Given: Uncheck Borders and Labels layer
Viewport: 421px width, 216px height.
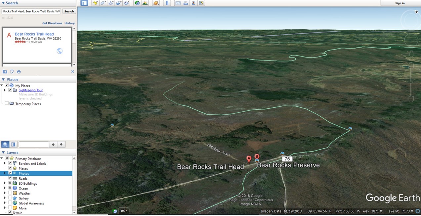Looking at the screenshot, I should [10, 163].
